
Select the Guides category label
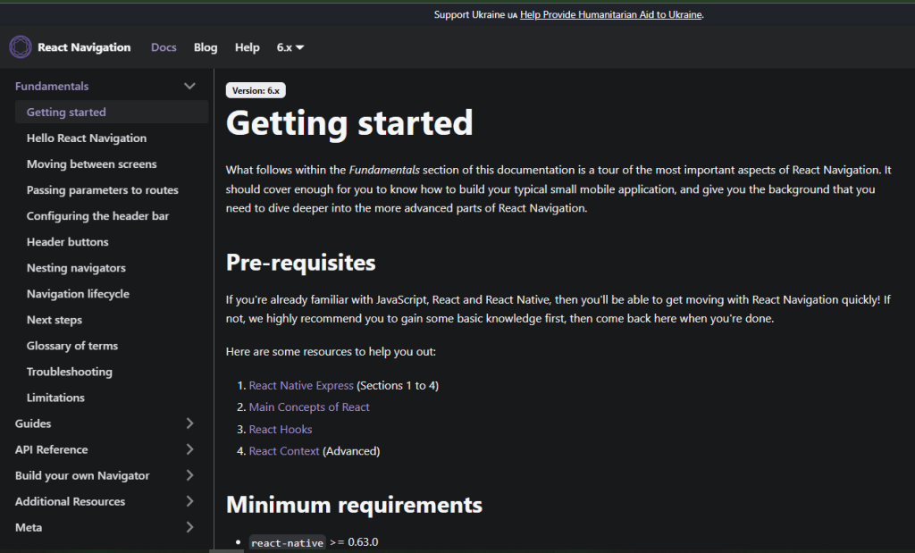point(33,423)
